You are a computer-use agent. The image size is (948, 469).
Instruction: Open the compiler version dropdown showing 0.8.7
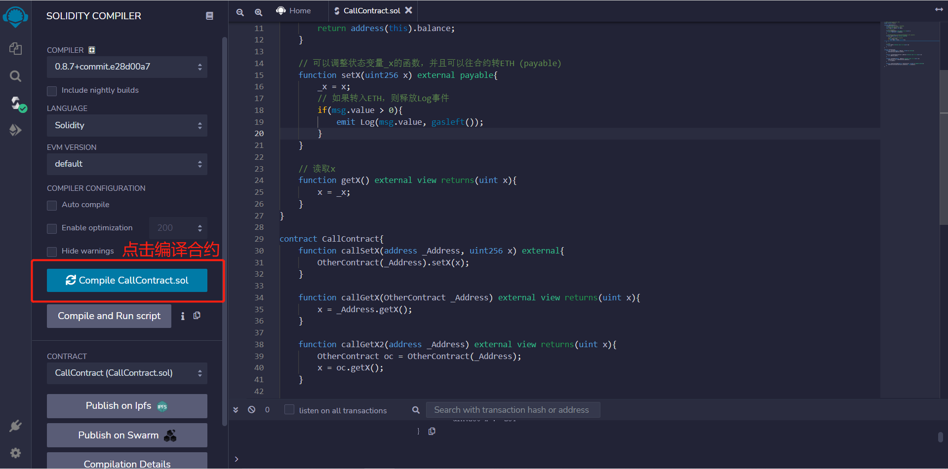point(126,67)
